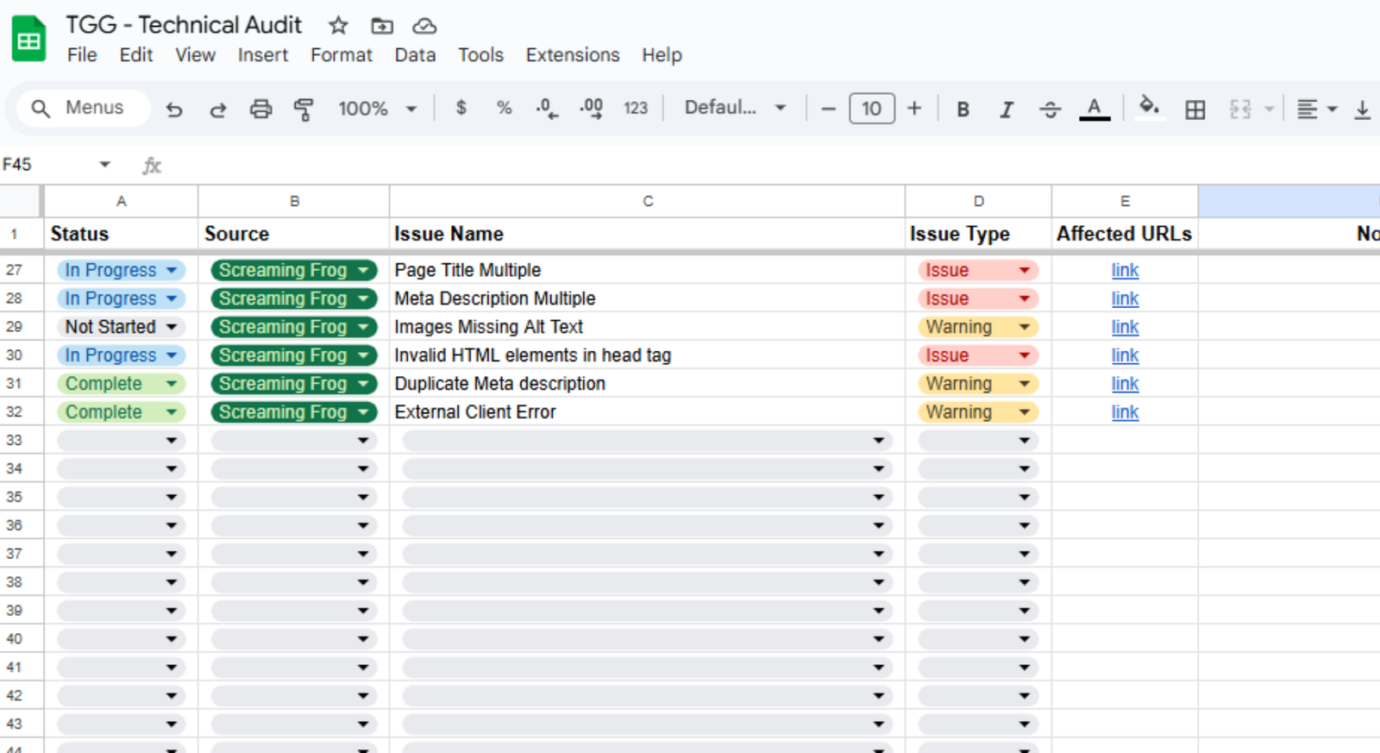Click the Borders icon in toolbar
The height and width of the screenshot is (753, 1380).
point(1195,109)
